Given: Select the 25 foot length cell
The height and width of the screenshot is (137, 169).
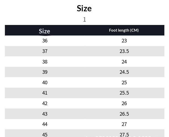Looking at the screenshot, I should point(124,83).
